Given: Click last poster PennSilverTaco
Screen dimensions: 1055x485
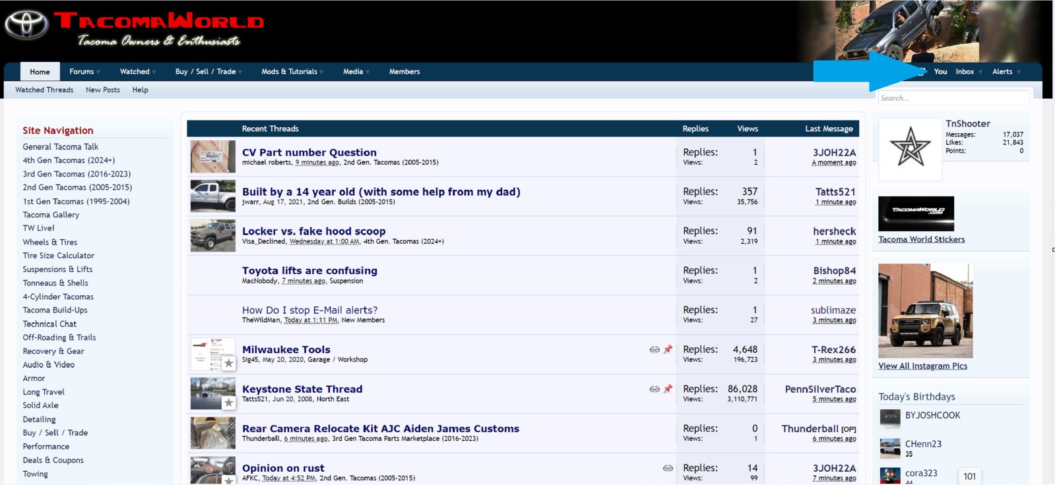Looking at the screenshot, I should (820, 389).
